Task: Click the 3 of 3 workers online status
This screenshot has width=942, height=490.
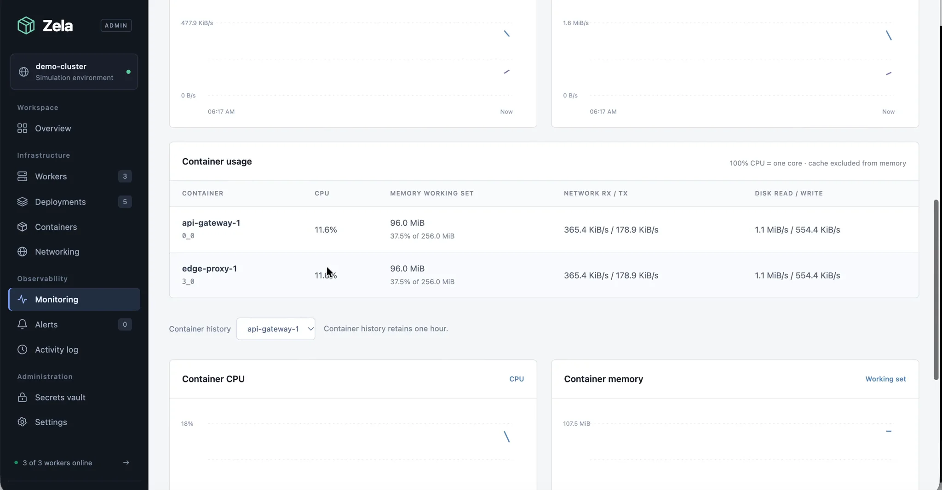Action: 57,463
